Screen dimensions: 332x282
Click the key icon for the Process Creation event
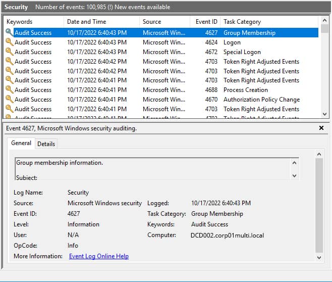[x=9, y=90]
